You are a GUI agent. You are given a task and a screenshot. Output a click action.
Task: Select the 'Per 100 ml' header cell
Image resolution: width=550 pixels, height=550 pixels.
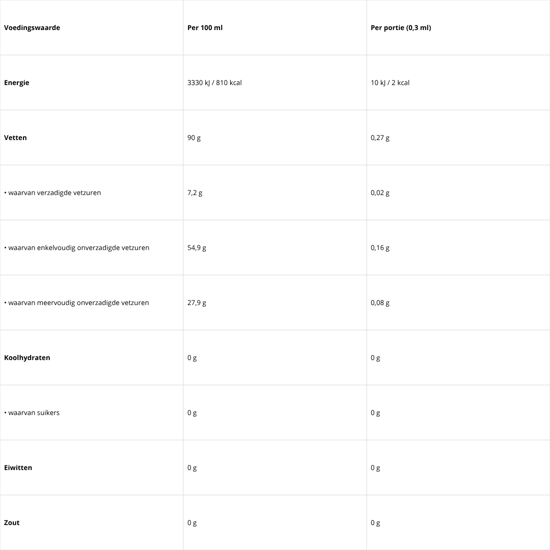[x=205, y=28]
